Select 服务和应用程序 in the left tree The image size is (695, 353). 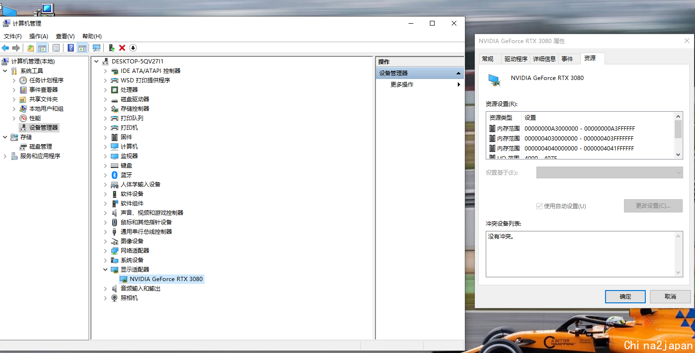coord(40,156)
